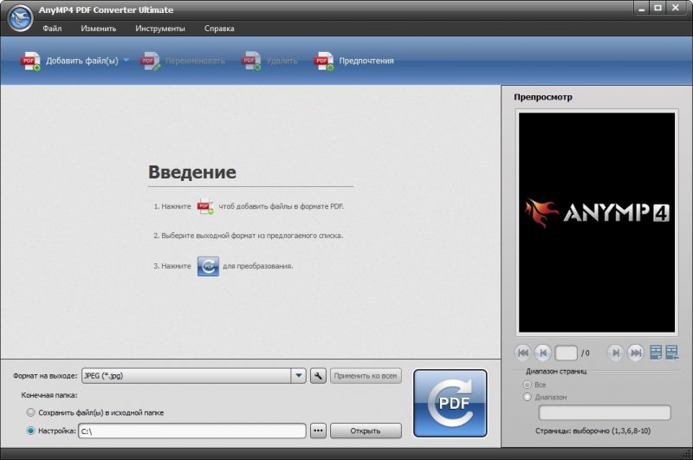The height and width of the screenshot is (460, 693).
Task: Select the Все page range radio
Action: [527, 385]
